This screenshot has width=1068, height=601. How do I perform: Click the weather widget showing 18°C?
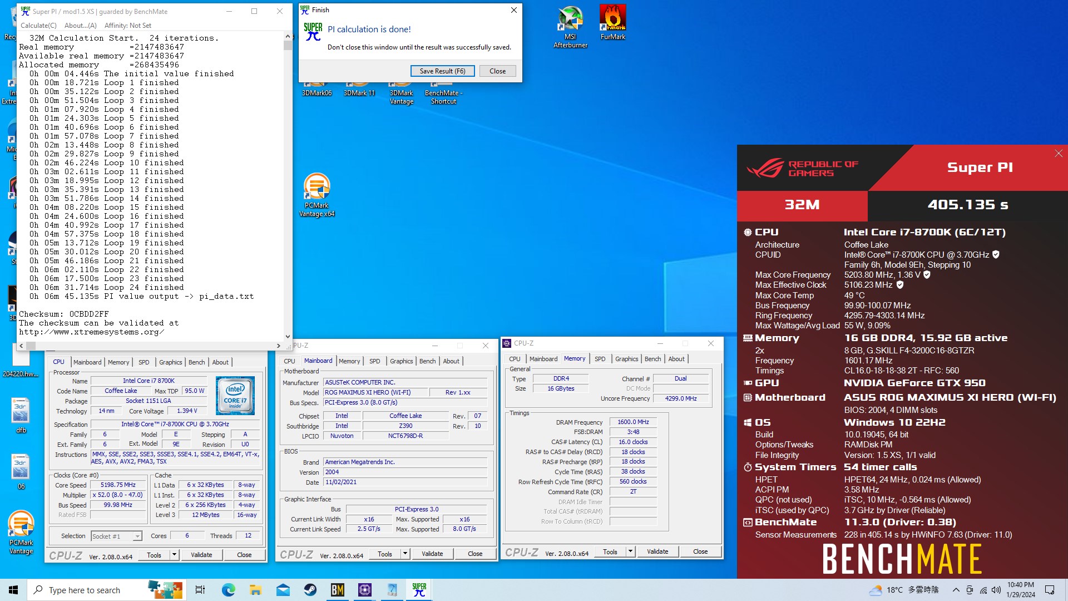point(904,590)
